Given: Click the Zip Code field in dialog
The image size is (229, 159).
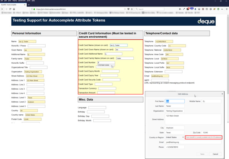Looking at the screenshot, I should [211, 132].
